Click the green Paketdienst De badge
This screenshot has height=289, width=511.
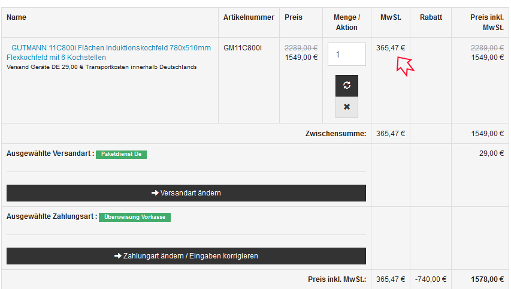(x=121, y=154)
